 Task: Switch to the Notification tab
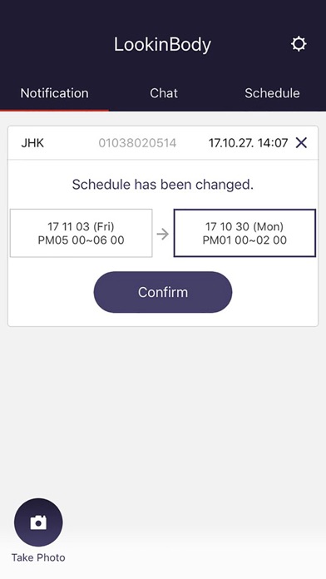[54, 93]
